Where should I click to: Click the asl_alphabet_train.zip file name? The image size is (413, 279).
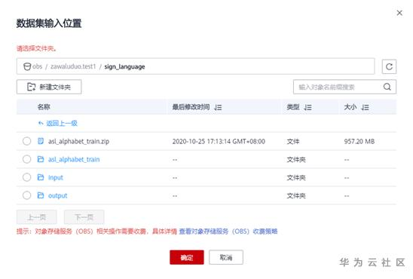pyautogui.click(x=78, y=142)
